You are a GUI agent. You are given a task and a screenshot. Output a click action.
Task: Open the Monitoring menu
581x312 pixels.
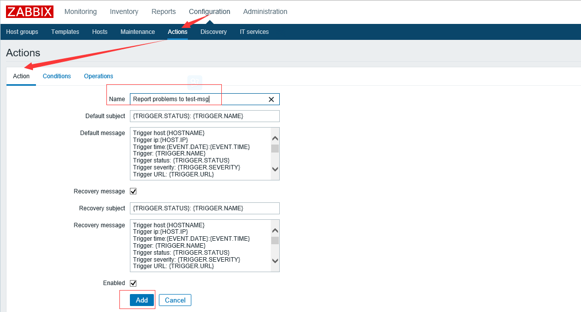(80, 11)
